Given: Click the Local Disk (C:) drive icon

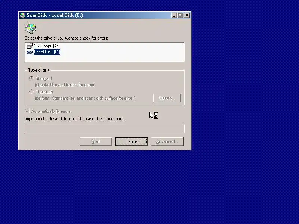Looking at the screenshot, I should pos(30,52).
